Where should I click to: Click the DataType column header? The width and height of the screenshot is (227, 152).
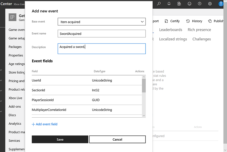100,71
